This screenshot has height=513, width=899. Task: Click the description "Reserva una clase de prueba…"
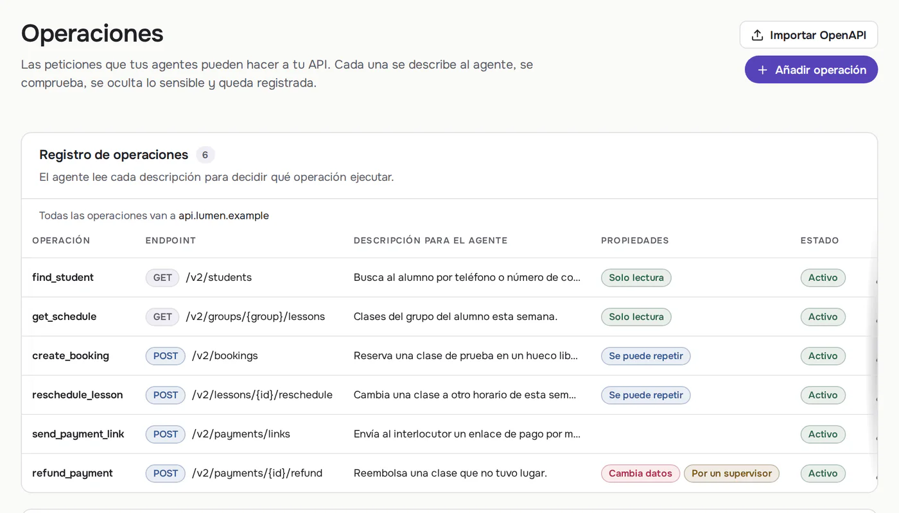(x=466, y=356)
